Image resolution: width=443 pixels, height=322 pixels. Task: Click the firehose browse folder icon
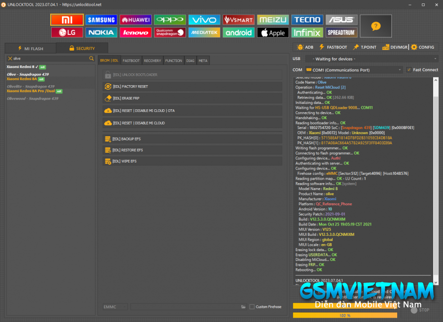click(x=243, y=307)
